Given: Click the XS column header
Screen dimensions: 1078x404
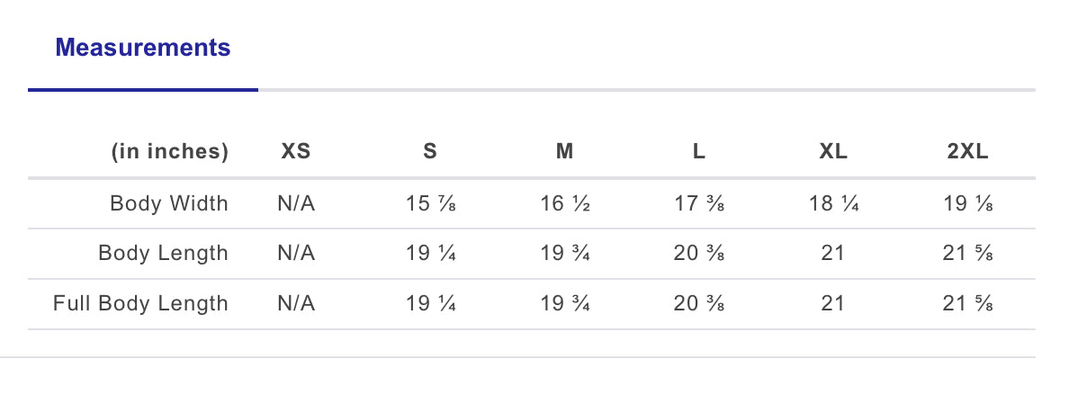Looking at the screenshot, I should tap(296, 152).
